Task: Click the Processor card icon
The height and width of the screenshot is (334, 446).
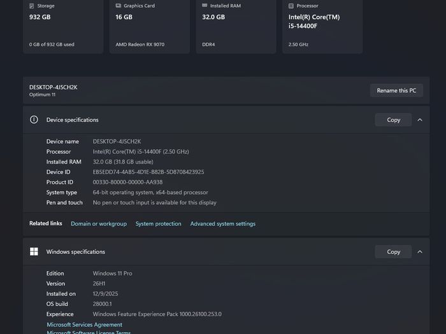Action: pyautogui.click(x=291, y=6)
